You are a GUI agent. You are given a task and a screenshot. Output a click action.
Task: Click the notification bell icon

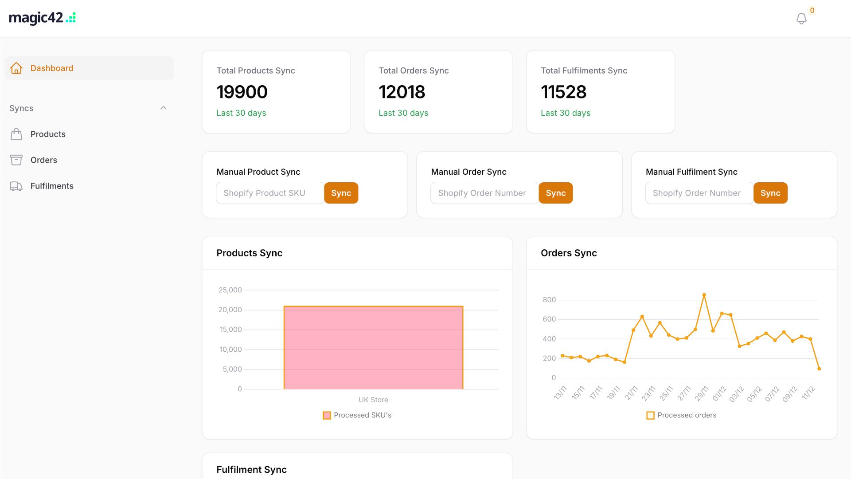[801, 18]
